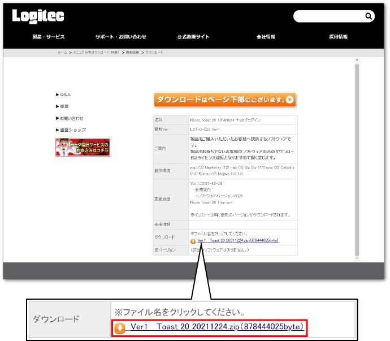Image resolution: width=390 pixels, height=341 pixels.
Task: Open the 検索結果 breadcrumb link
Action: pos(132,53)
